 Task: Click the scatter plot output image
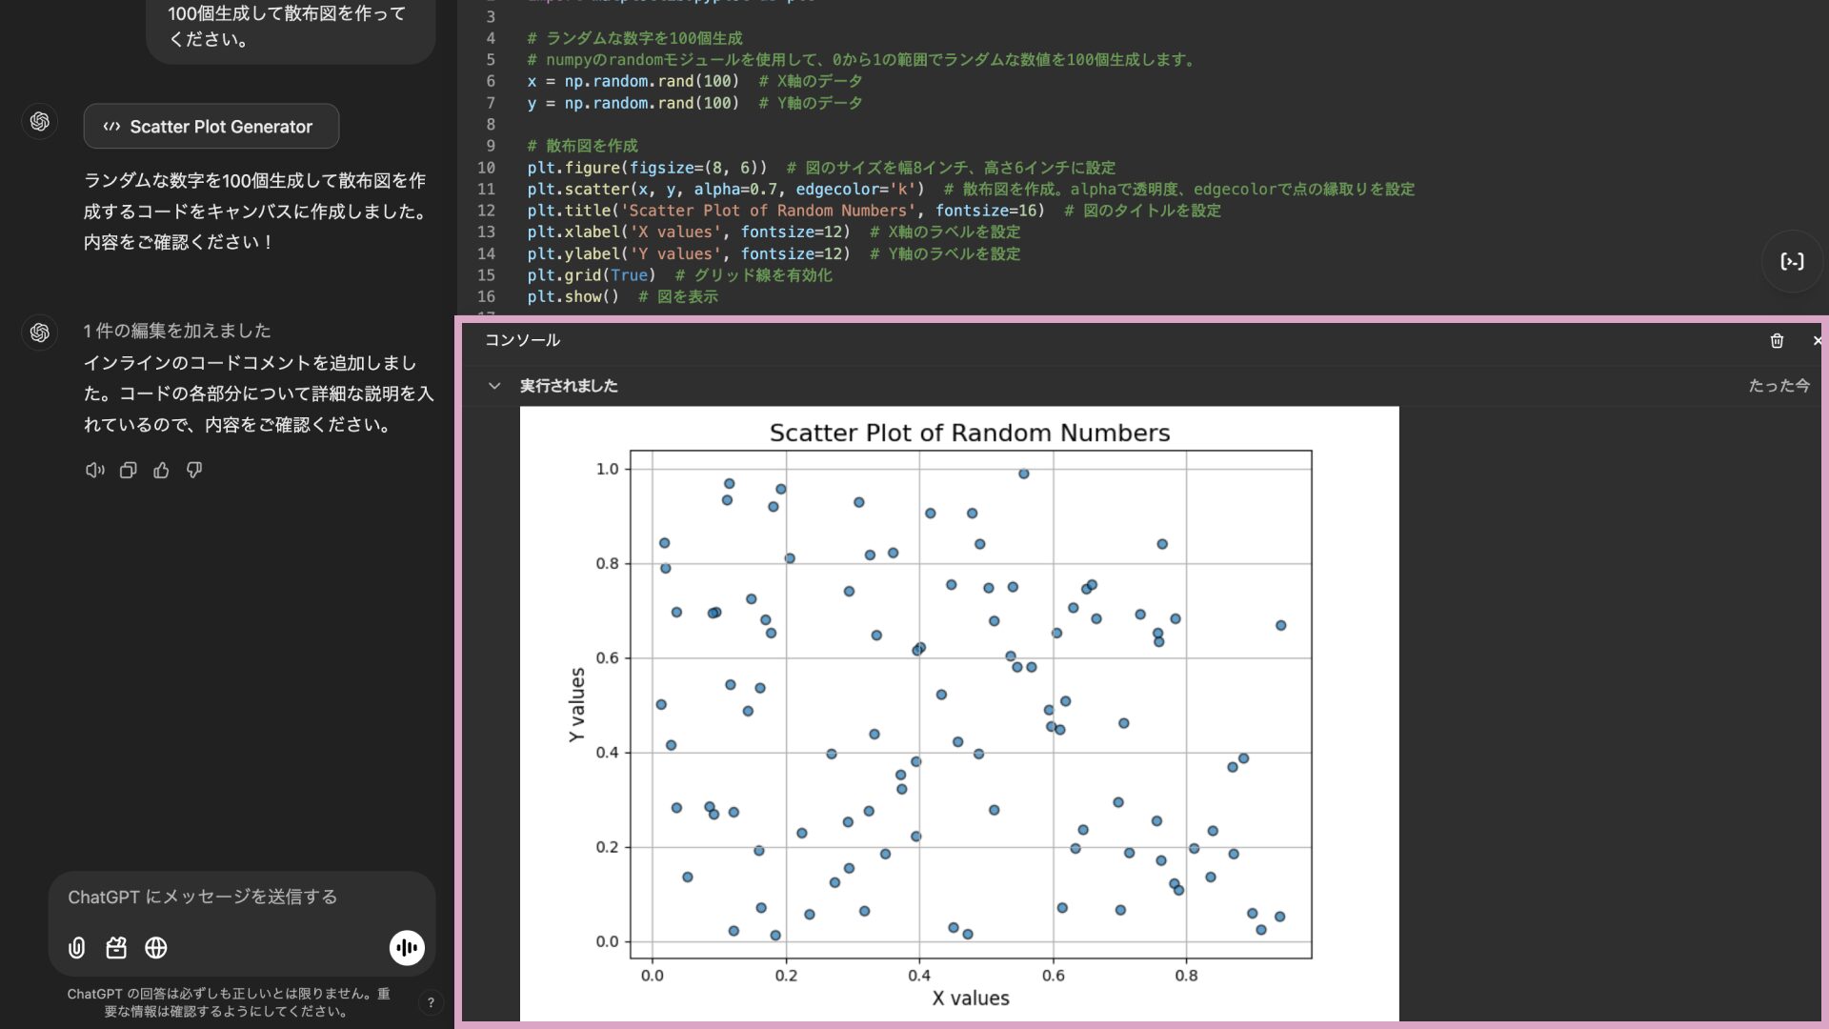point(958,713)
